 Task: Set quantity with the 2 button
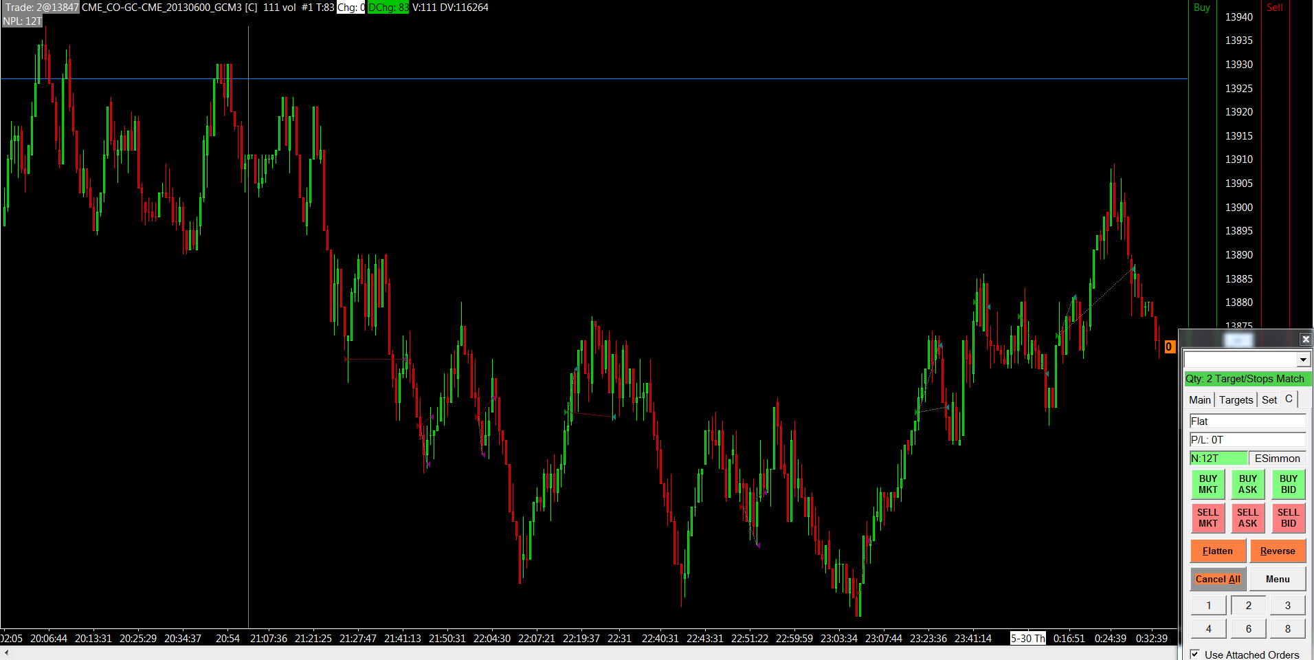point(1248,605)
